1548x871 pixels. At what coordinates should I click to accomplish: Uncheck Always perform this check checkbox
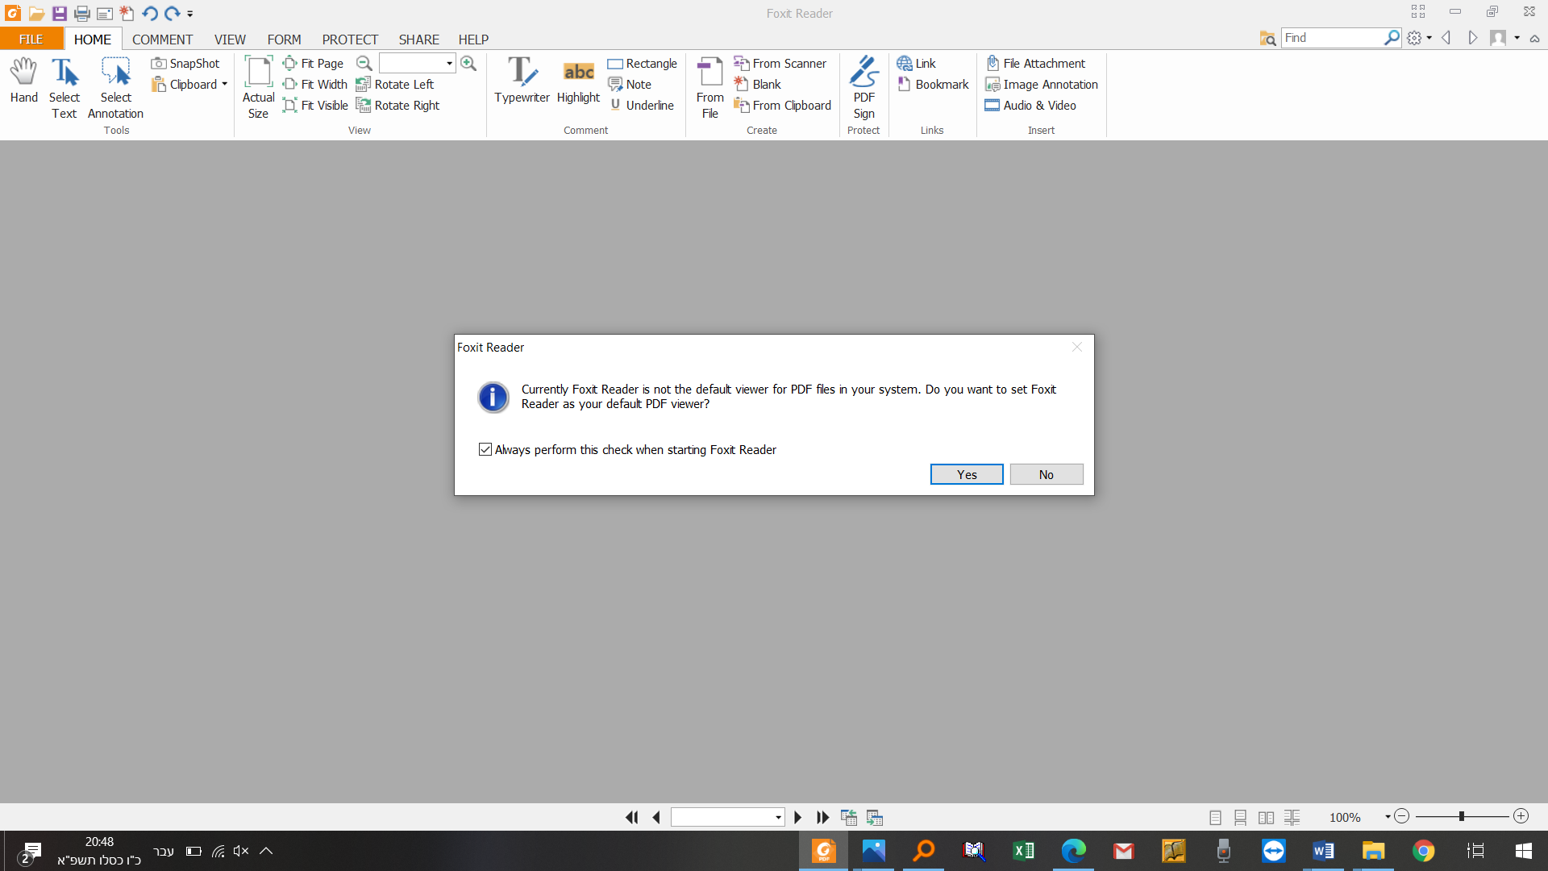point(485,449)
